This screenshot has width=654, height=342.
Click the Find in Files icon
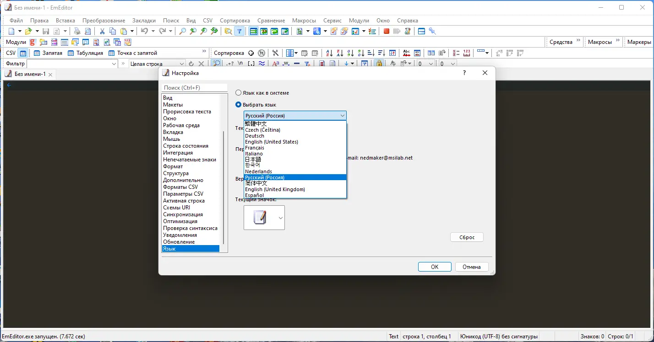tap(228, 31)
